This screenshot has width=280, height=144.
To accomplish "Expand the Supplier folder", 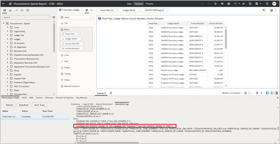I will (7, 74).
